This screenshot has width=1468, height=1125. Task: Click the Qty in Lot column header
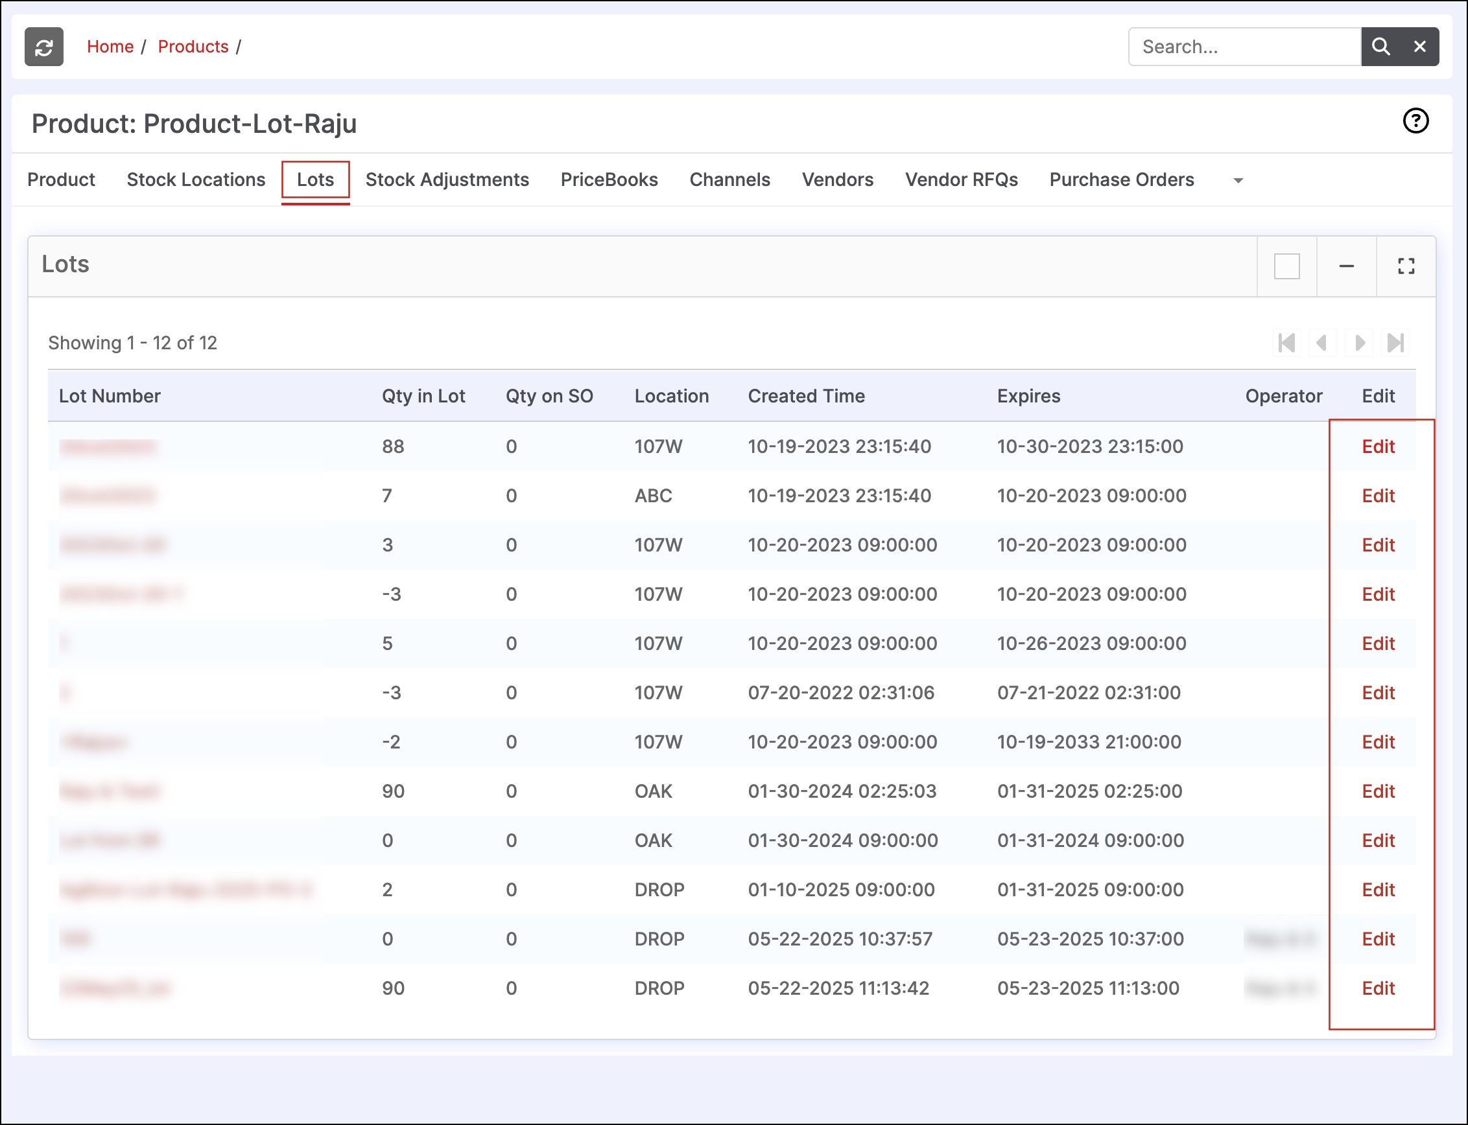pyautogui.click(x=423, y=396)
